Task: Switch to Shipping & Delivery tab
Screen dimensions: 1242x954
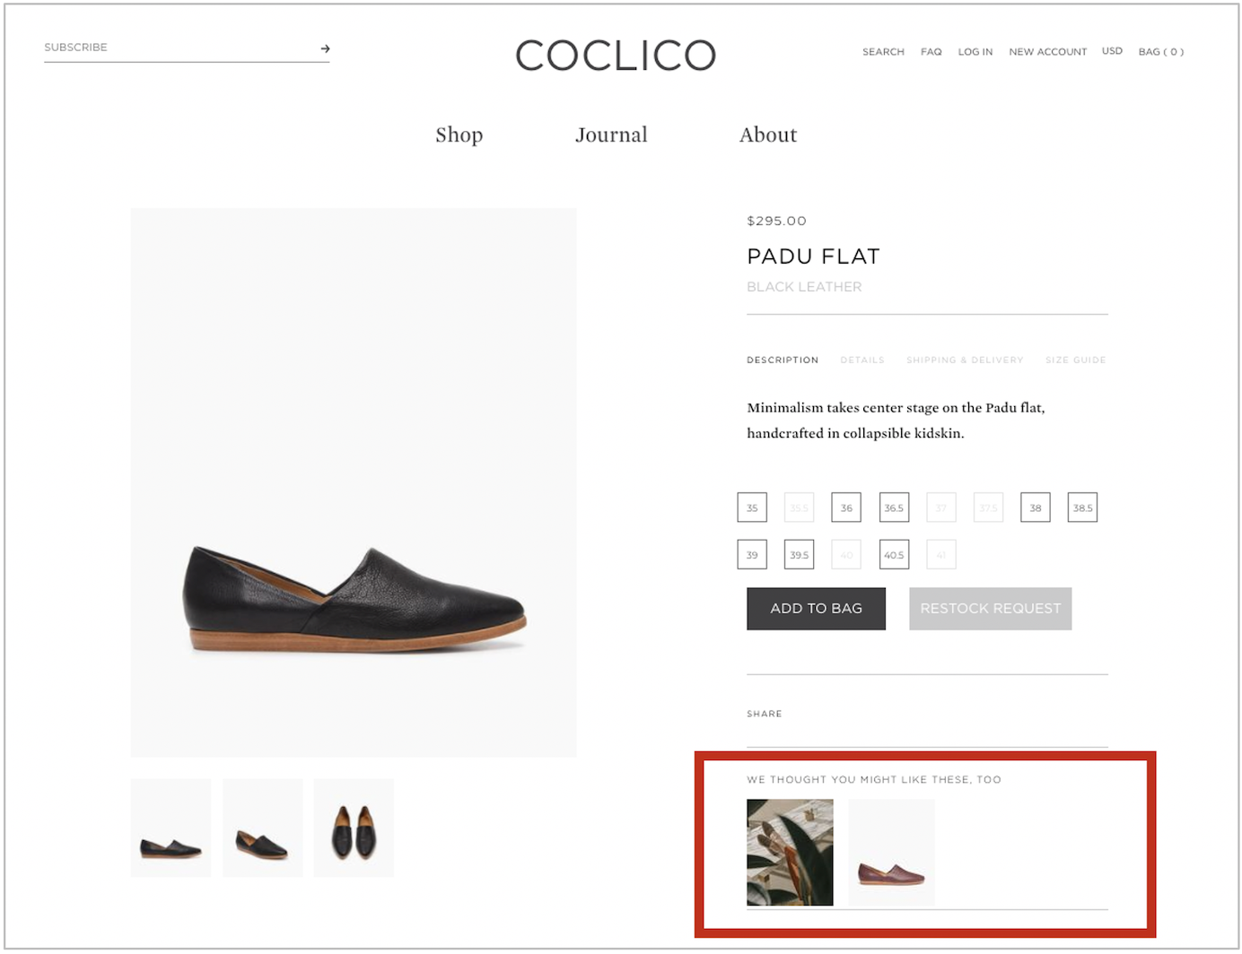Action: (965, 360)
